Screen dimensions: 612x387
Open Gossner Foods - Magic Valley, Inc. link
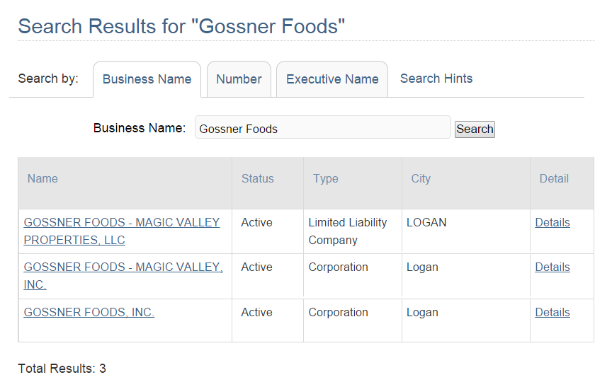pyautogui.click(x=123, y=275)
